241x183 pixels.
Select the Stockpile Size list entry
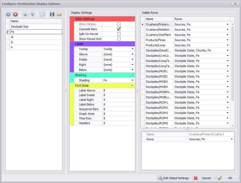pos(20,27)
